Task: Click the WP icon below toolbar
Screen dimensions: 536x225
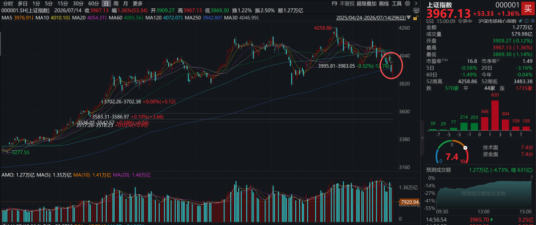Action: tap(416, 11)
